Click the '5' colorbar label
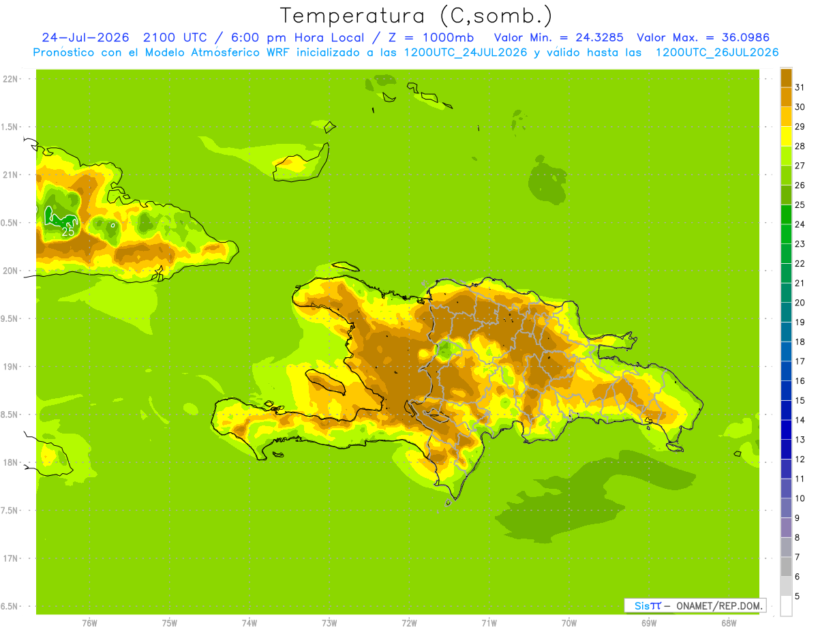Image resolution: width=818 pixels, height=632 pixels. tap(798, 596)
